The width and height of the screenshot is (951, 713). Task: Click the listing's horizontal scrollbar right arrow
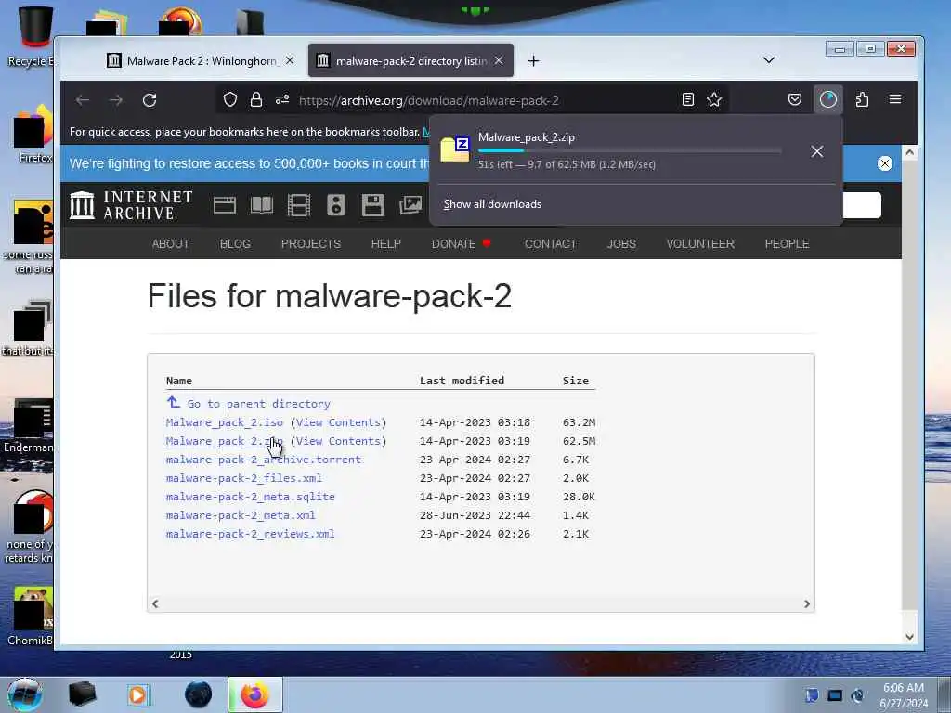[x=807, y=603]
